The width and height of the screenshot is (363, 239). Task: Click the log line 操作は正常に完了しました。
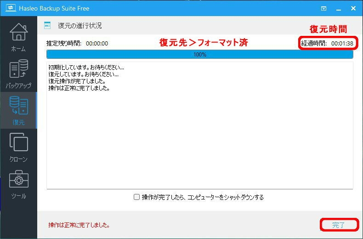pos(79,88)
